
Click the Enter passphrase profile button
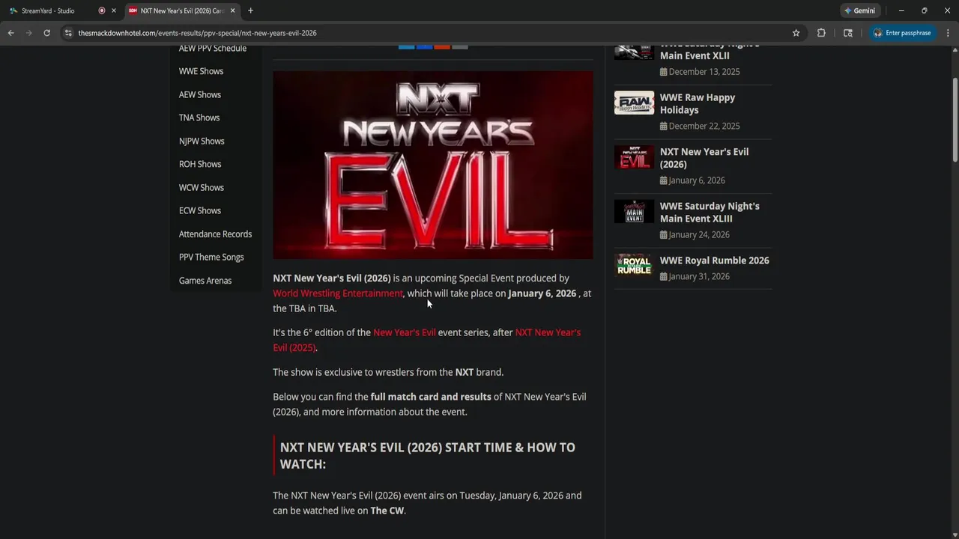[902, 33]
